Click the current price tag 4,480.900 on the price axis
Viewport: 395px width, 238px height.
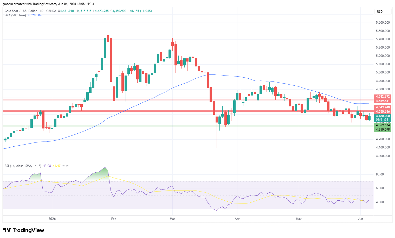[x=382, y=116]
